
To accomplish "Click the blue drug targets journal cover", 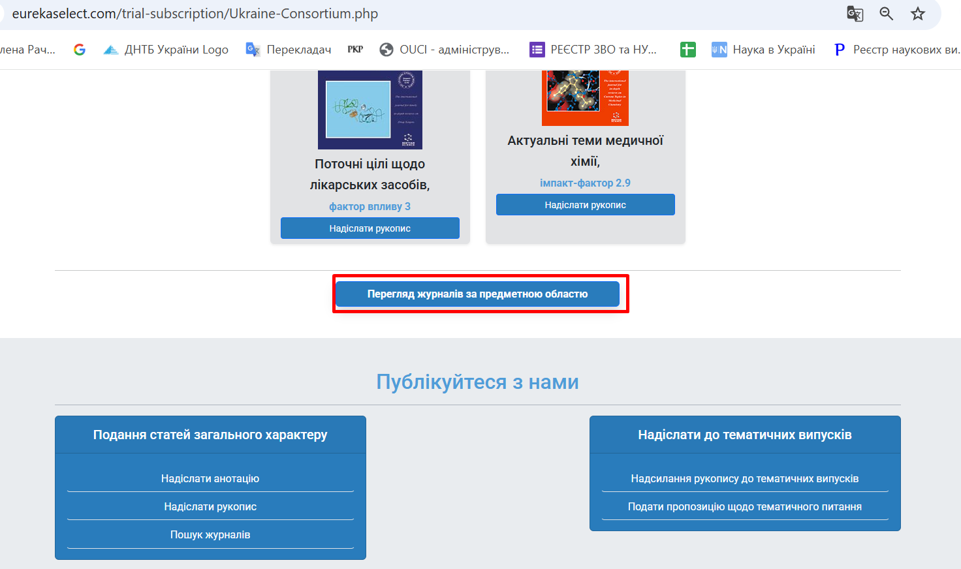I will click(370, 110).
